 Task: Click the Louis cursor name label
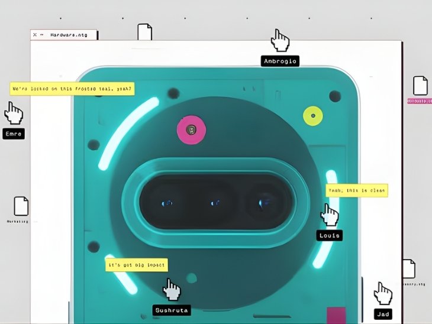click(x=329, y=235)
